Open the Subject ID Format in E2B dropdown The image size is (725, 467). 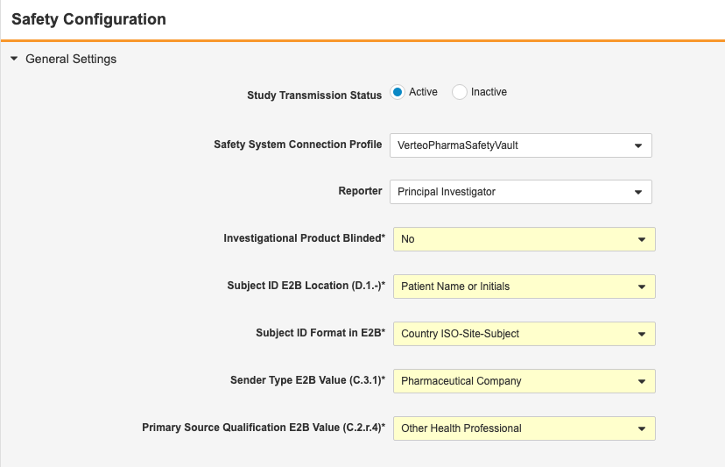point(524,334)
